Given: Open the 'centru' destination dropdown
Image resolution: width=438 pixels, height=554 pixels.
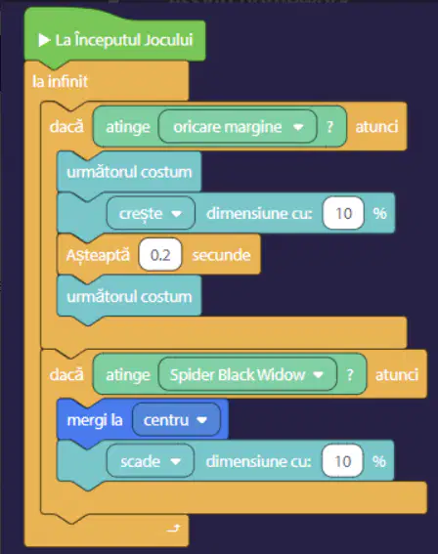Looking at the screenshot, I should coord(176,420).
